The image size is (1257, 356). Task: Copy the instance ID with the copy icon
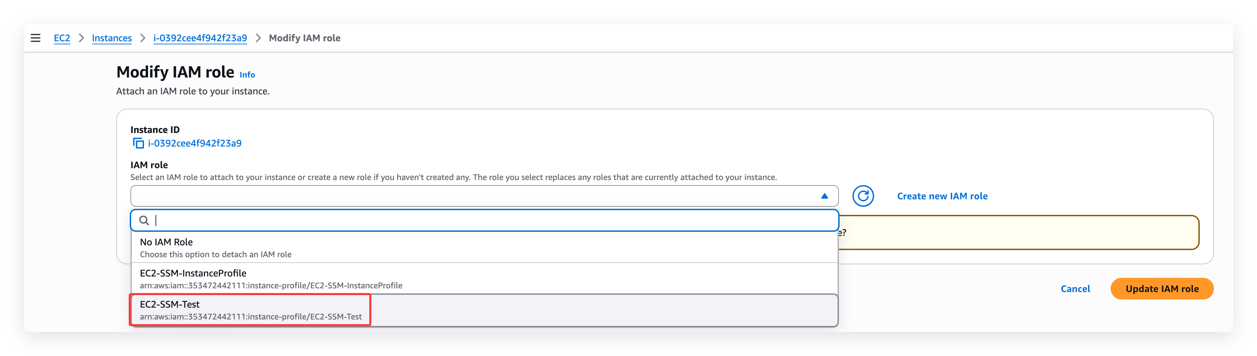pyautogui.click(x=139, y=143)
